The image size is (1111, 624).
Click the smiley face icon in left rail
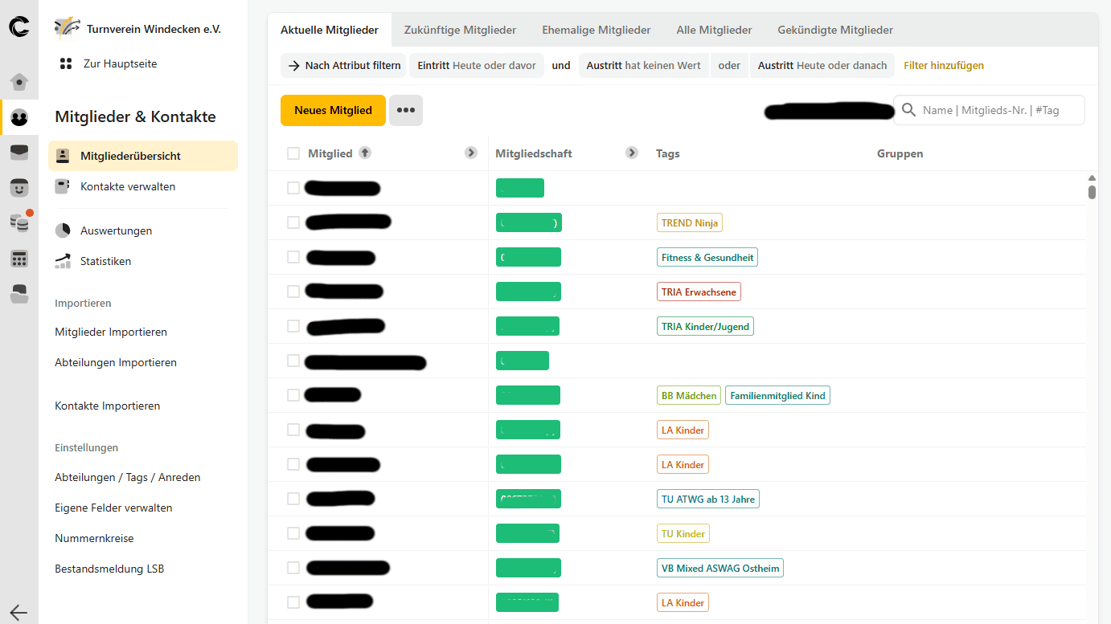(19, 188)
